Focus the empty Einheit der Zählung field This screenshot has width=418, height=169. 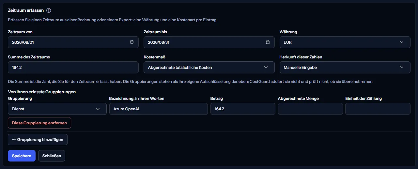[x=378, y=109]
